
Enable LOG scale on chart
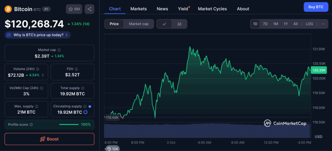(x=309, y=24)
